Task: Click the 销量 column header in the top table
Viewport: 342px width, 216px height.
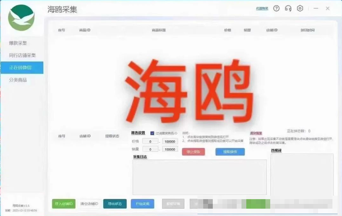Action: (x=247, y=30)
